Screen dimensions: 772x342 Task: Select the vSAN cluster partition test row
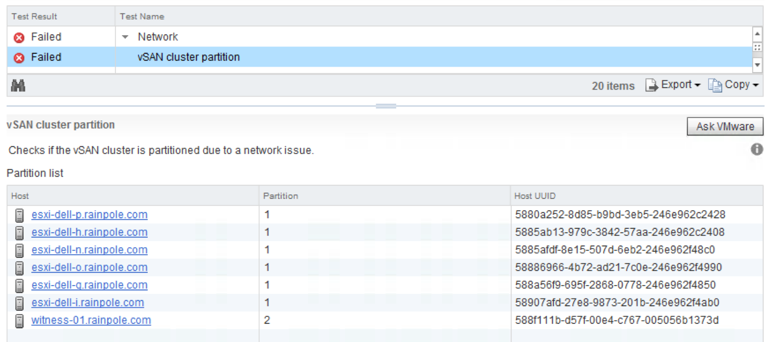[380, 57]
